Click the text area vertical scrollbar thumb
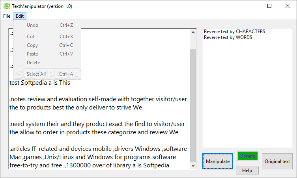Viewport: 297px width, 178px height. (x=193, y=106)
